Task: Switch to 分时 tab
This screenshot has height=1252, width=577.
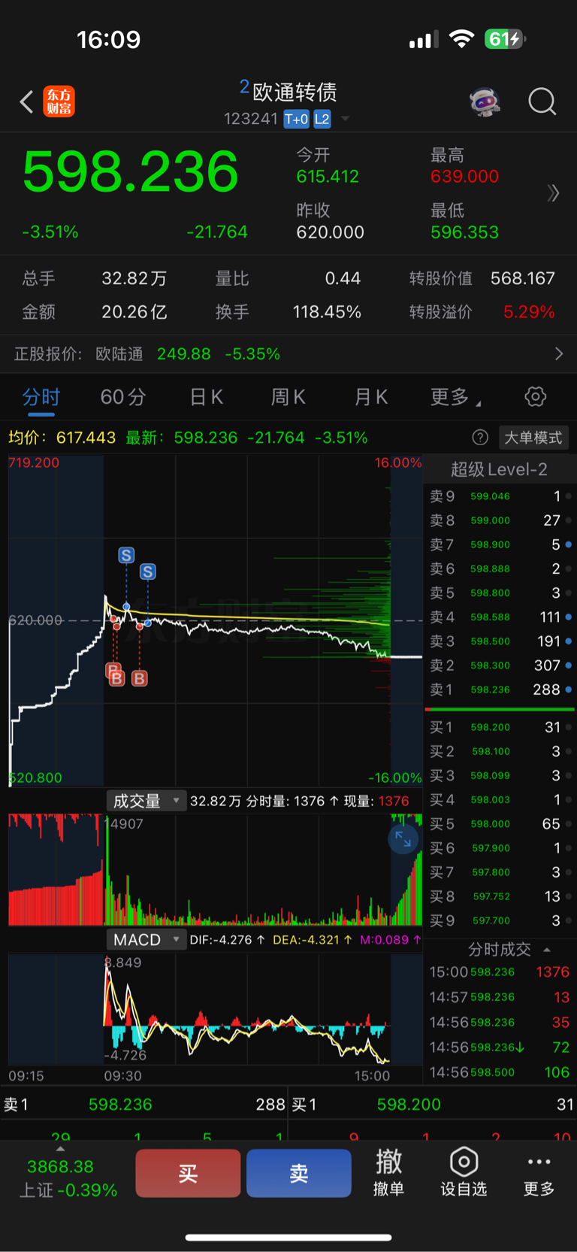Action: click(x=41, y=397)
